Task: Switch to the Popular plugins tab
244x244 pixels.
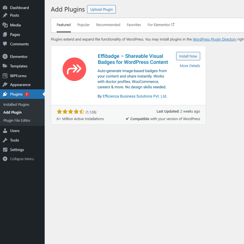Action: click(83, 25)
